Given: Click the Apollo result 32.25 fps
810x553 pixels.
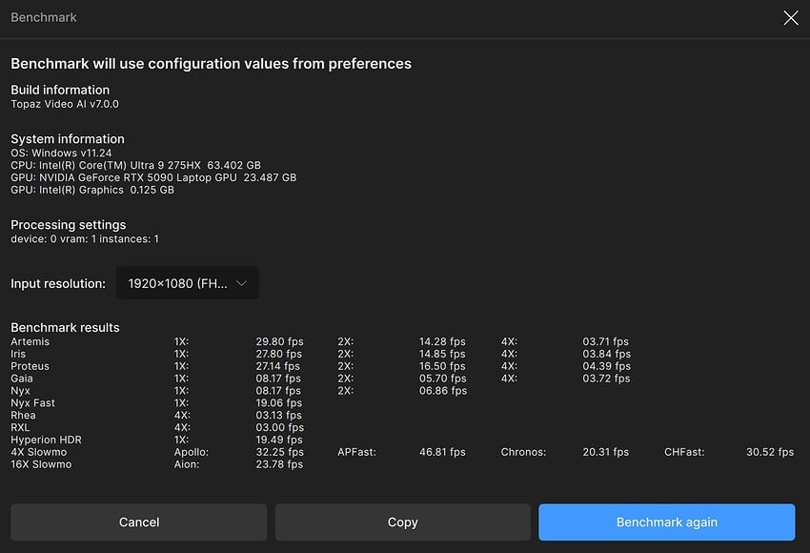Looking at the screenshot, I should tap(279, 452).
